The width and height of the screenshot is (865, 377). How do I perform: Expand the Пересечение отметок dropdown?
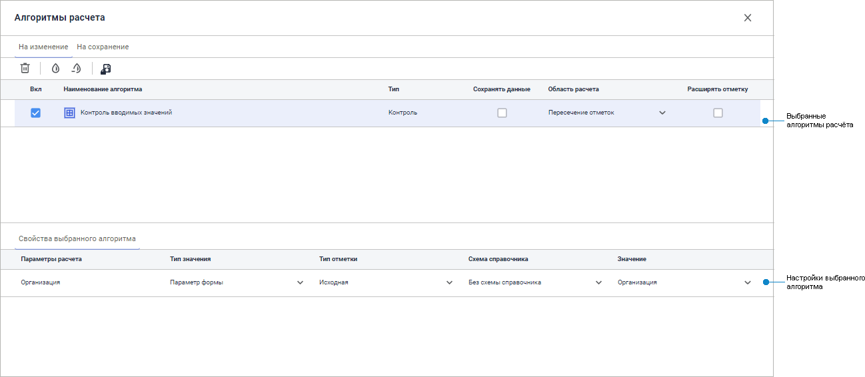(662, 113)
